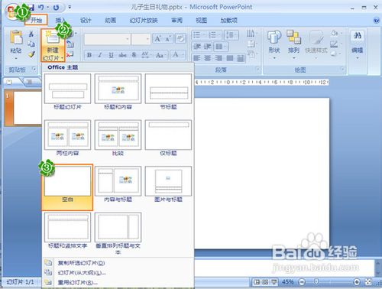
Task: Select the Blank (空白) slide layout
Action: coord(67,187)
